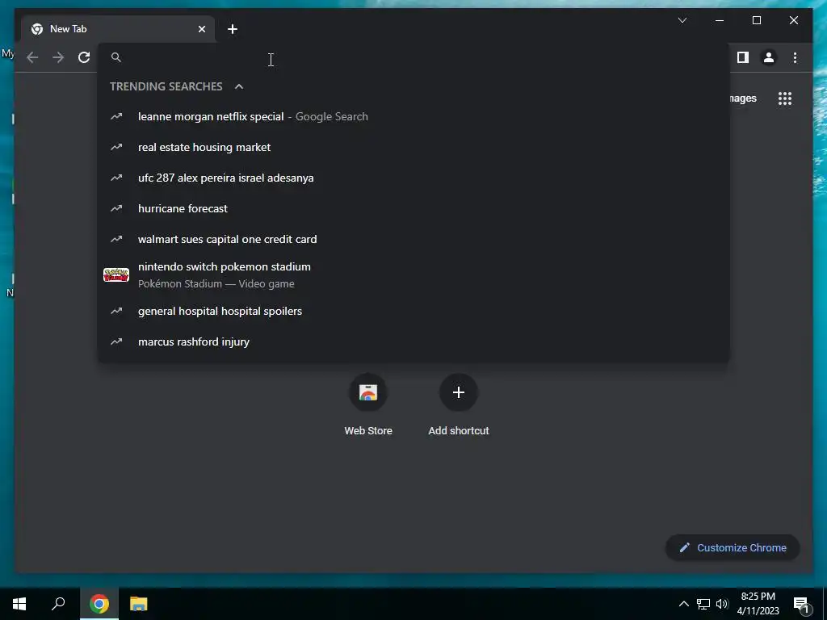The height and width of the screenshot is (620, 827).
Task: Select 'general hospital hospital spoilers' suggestion
Action: tap(413, 311)
